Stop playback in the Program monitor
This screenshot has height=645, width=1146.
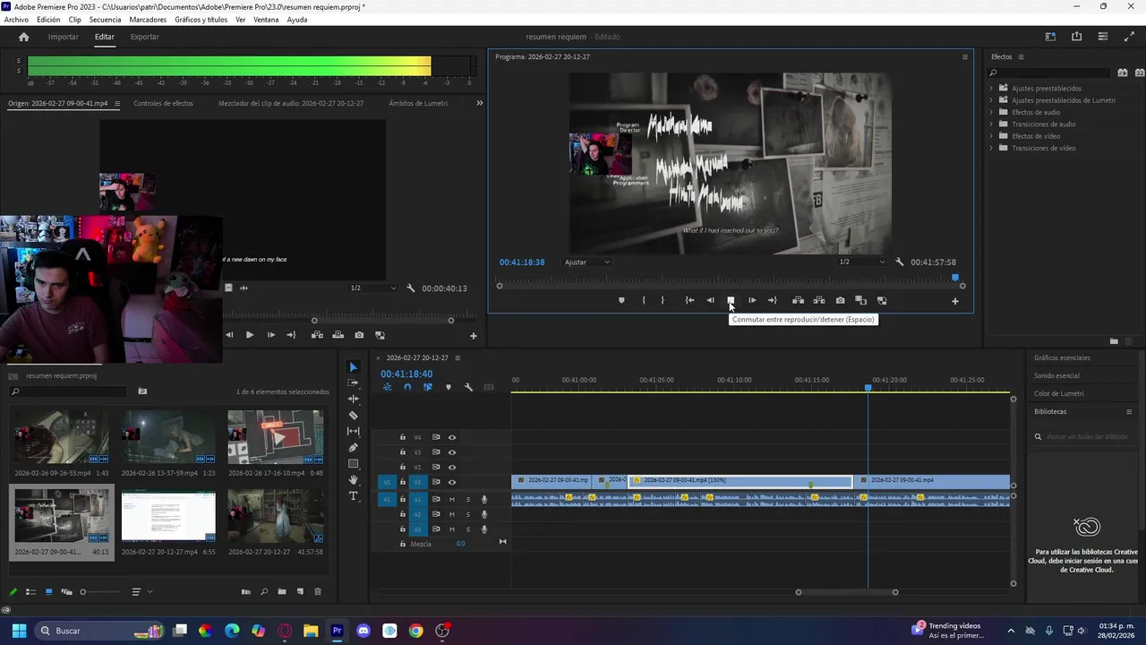[x=731, y=301]
